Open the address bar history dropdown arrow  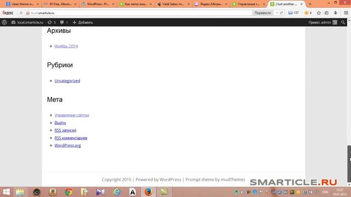[x=277, y=13]
